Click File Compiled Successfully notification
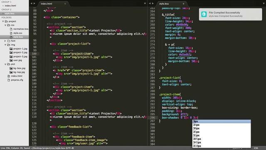The width and height of the screenshot is (266, 150). tap(231, 14)
